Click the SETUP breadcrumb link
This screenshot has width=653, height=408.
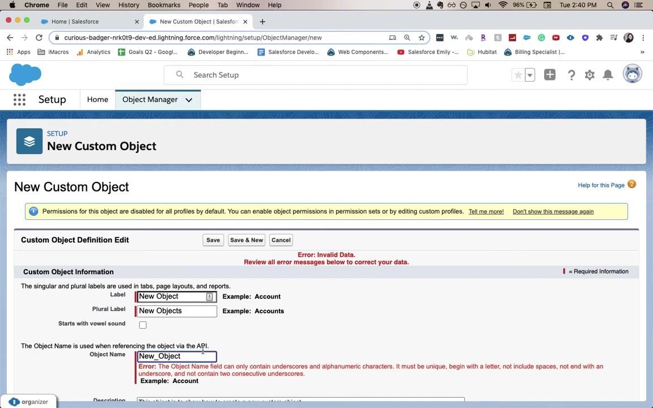[x=57, y=134]
